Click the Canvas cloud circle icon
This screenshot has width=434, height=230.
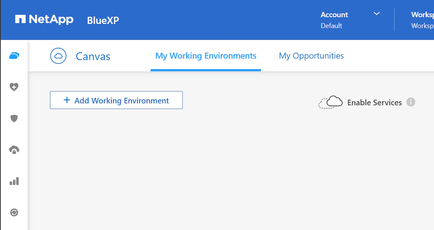[x=59, y=56]
